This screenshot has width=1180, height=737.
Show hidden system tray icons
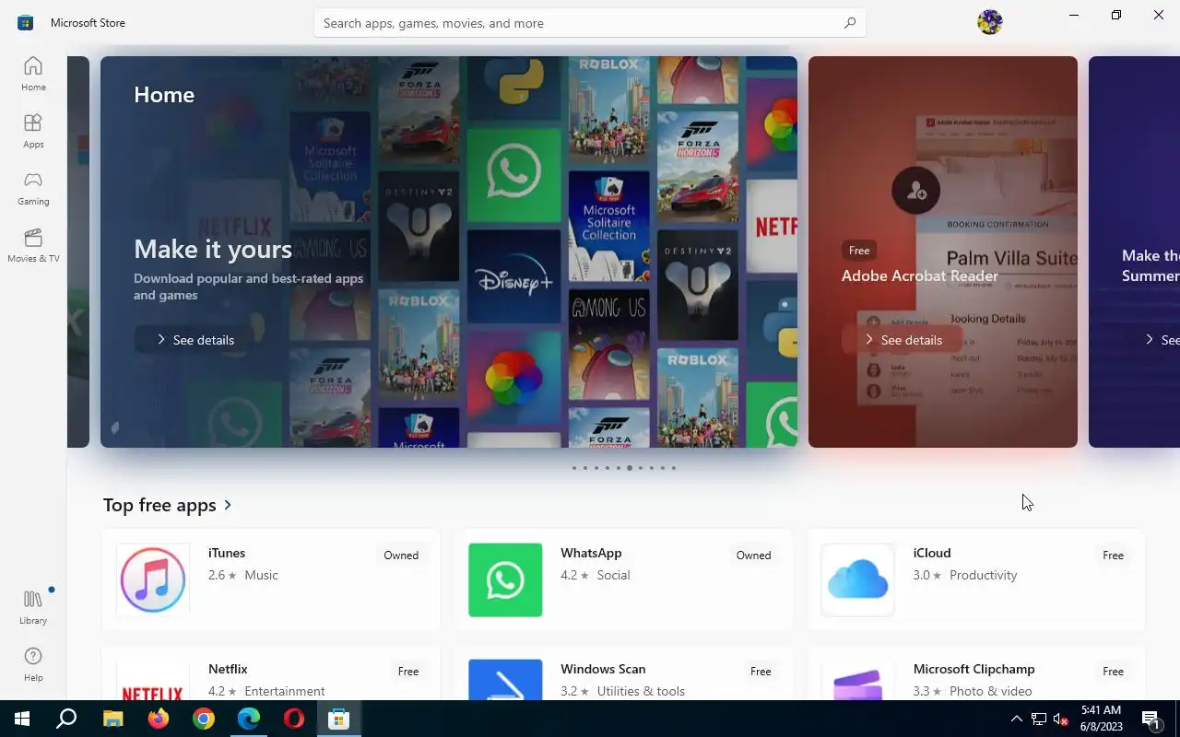[1016, 719]
